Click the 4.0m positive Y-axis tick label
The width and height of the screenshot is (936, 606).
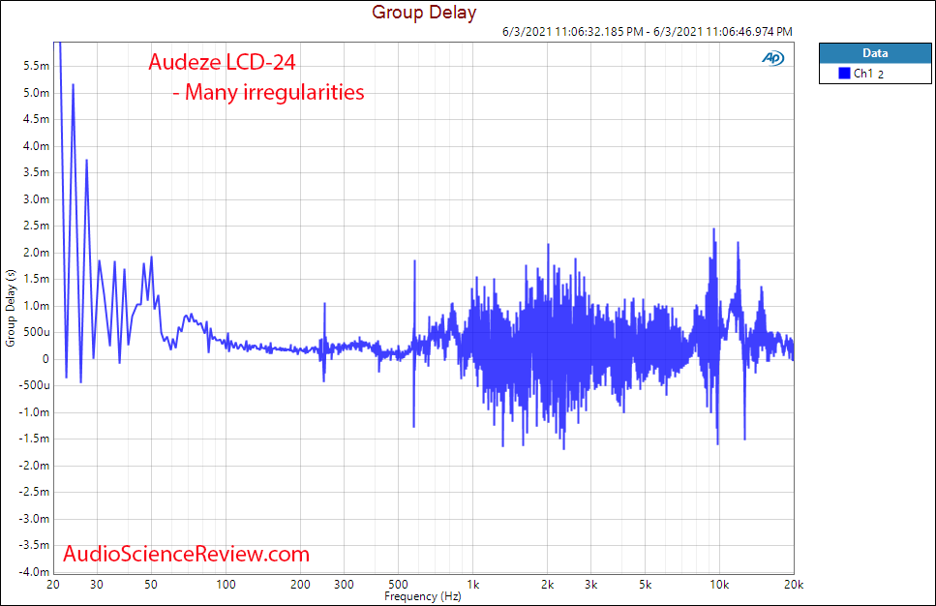37,145
